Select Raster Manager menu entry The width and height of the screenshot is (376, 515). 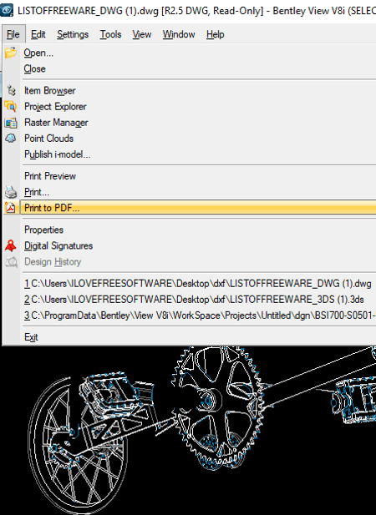pyautogui.click(x=190, y=123)
